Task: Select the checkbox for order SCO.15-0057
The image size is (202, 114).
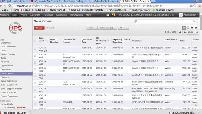Action: (35, 69)
